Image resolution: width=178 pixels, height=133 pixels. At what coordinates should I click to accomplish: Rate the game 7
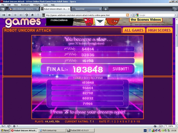tap(129, 122)
